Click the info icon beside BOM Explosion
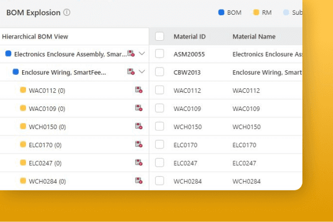This screenshot has height=222, width=333. click(67, 12)
